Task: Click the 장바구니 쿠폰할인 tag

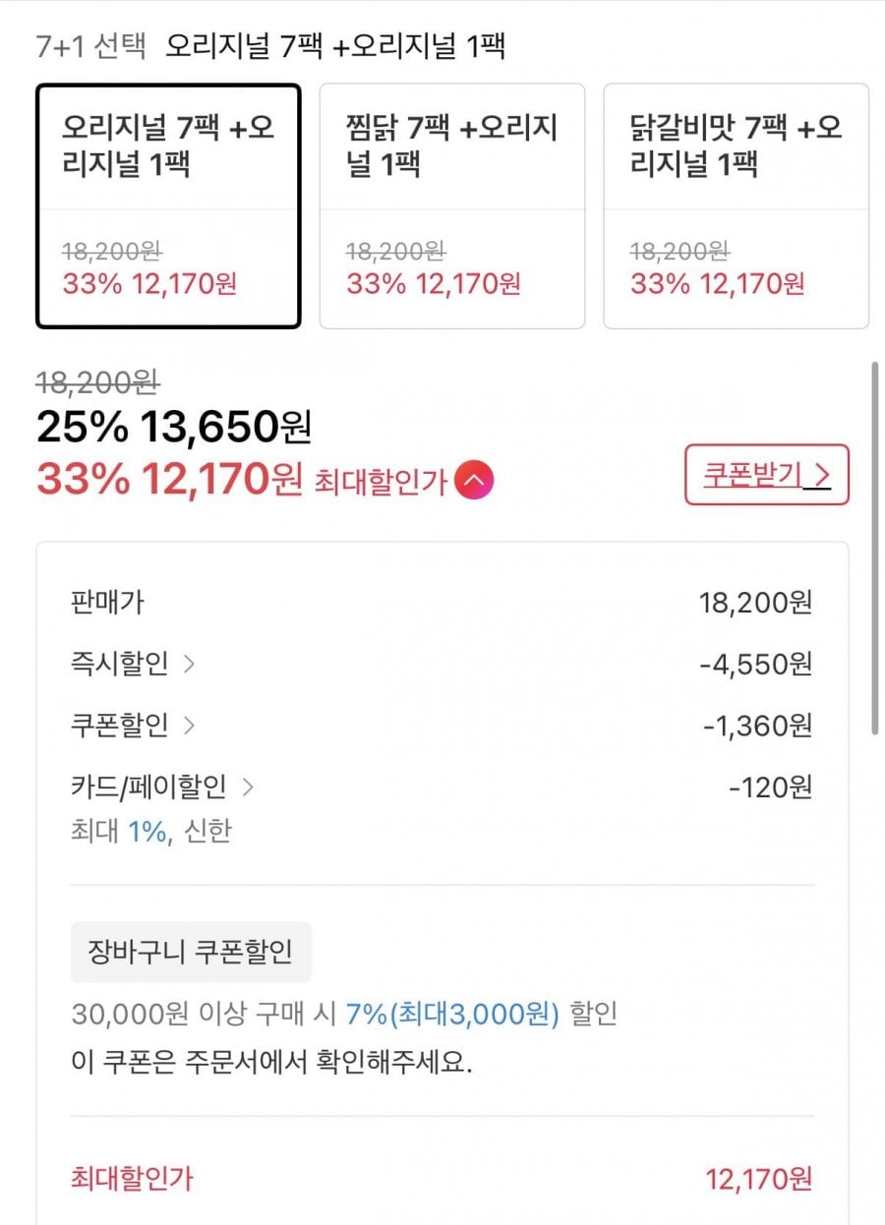Action: pos(191,952)
